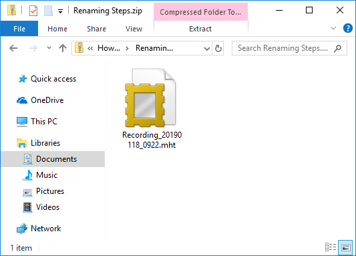The width and height of the screenshot is (356, 256).
Task: Open the Customize Quick Access Toolbar dropdown
Action: pos(60,11)
